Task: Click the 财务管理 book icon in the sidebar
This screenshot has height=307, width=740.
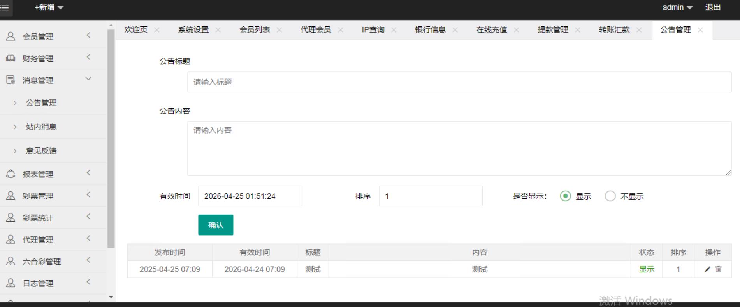Action: click(11, 58)
